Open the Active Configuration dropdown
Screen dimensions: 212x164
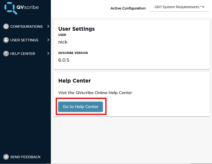(179, 7)
